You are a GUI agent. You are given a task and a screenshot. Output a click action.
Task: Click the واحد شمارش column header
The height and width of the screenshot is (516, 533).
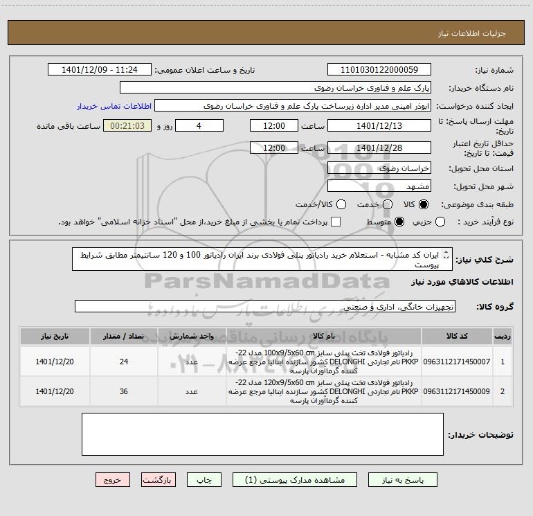(x=192, y=336)
